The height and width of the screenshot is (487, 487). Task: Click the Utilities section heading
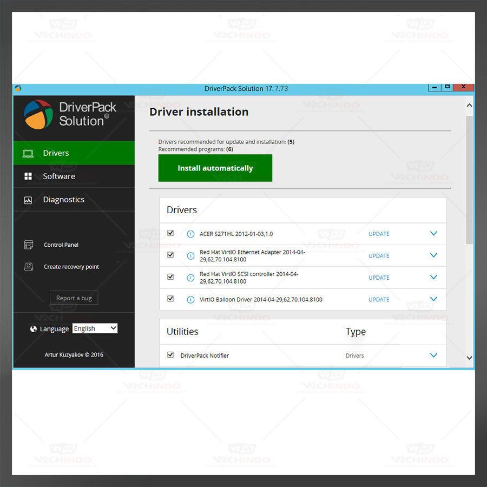(182, 332)
